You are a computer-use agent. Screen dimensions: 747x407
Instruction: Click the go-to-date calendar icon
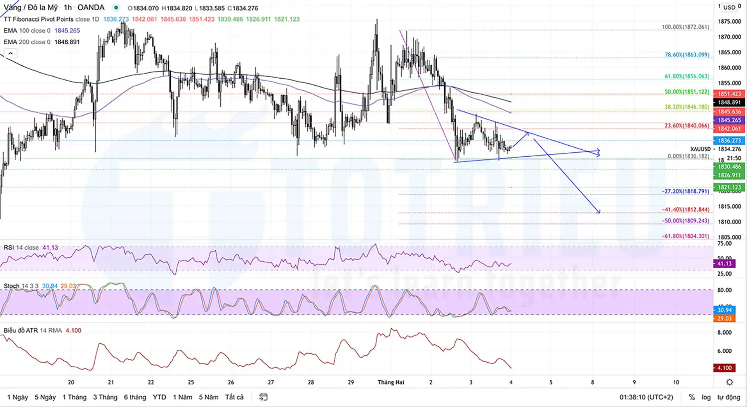coord(263,397)
